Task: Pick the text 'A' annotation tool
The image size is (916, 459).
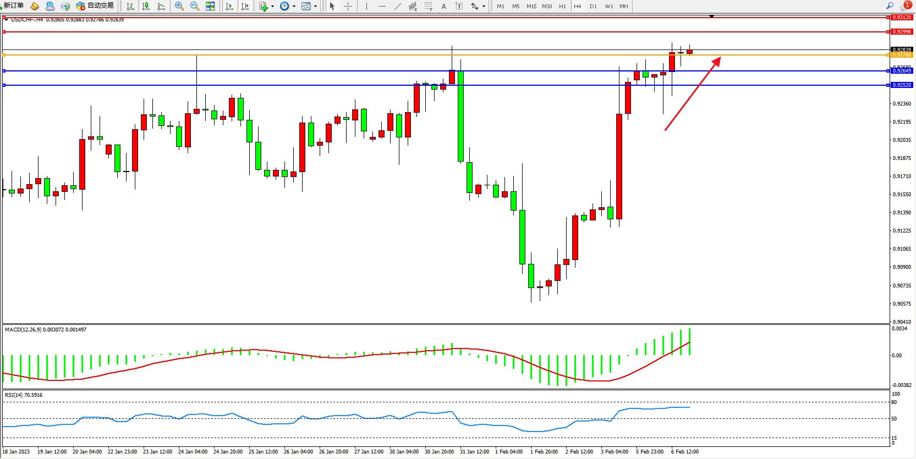Action: click(x=443, y=6)
